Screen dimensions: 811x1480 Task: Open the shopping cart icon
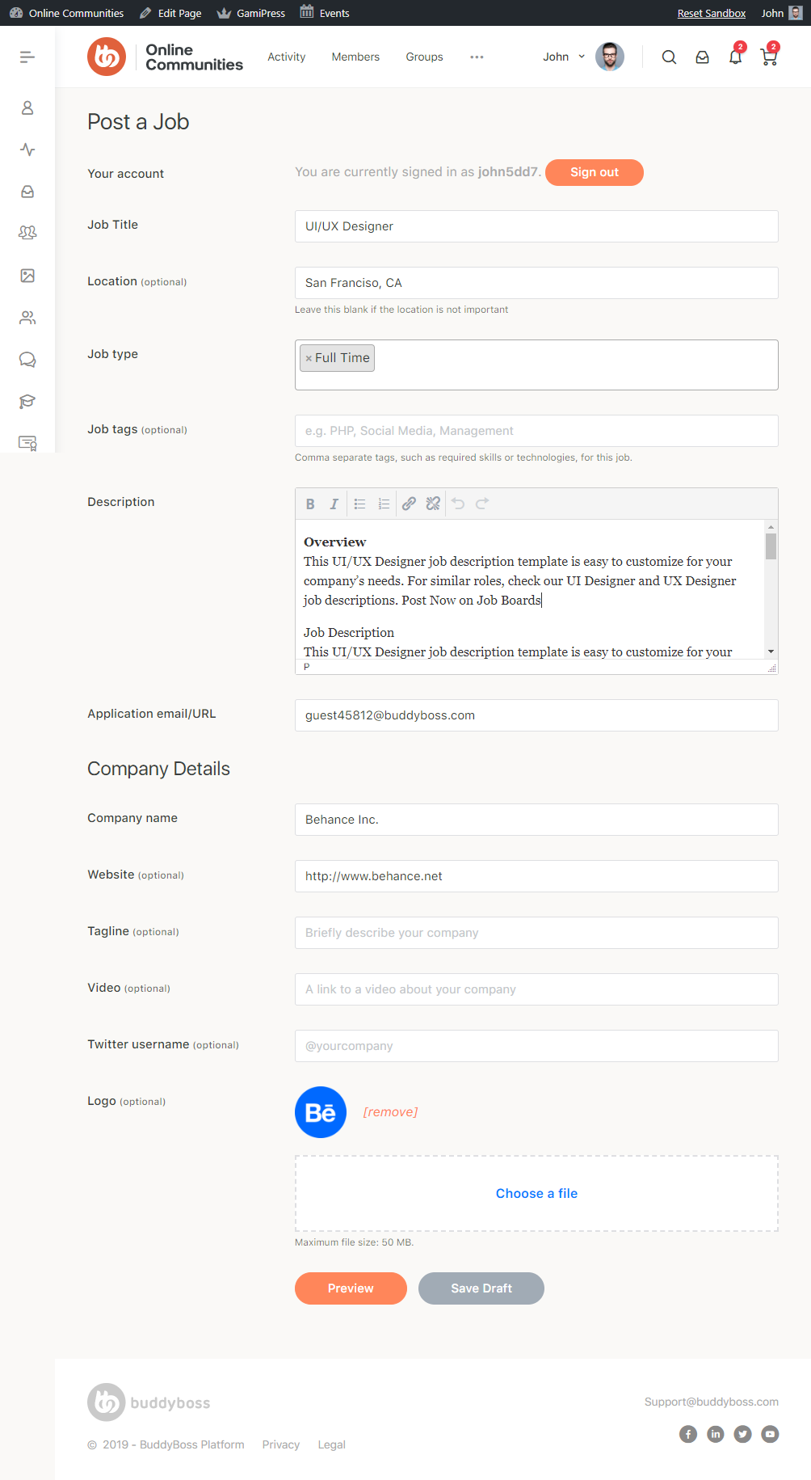pos(769,57)
